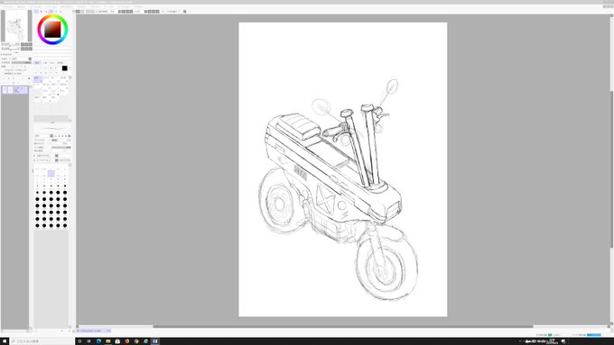This screenshot has width=614, height=345.
Task: Open the layer blending mode dropdown
Action: (16, 59)
